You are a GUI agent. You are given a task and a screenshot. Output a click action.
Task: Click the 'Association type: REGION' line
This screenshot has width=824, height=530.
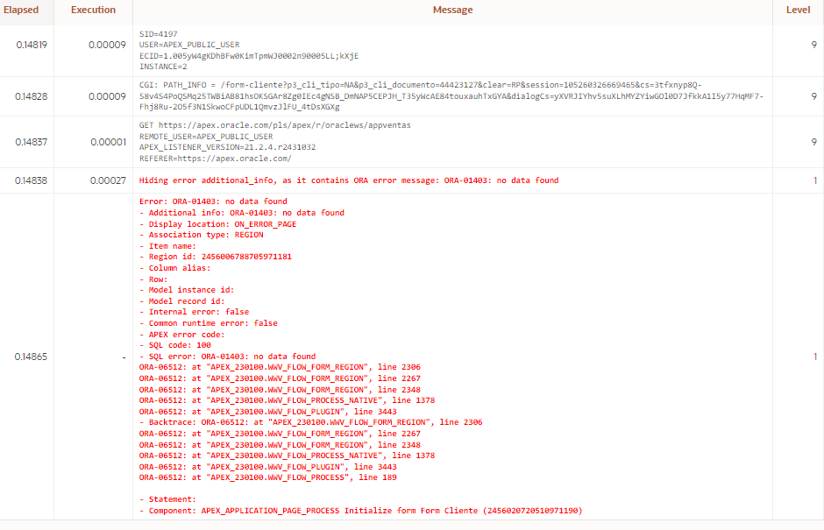click(202, 235)
